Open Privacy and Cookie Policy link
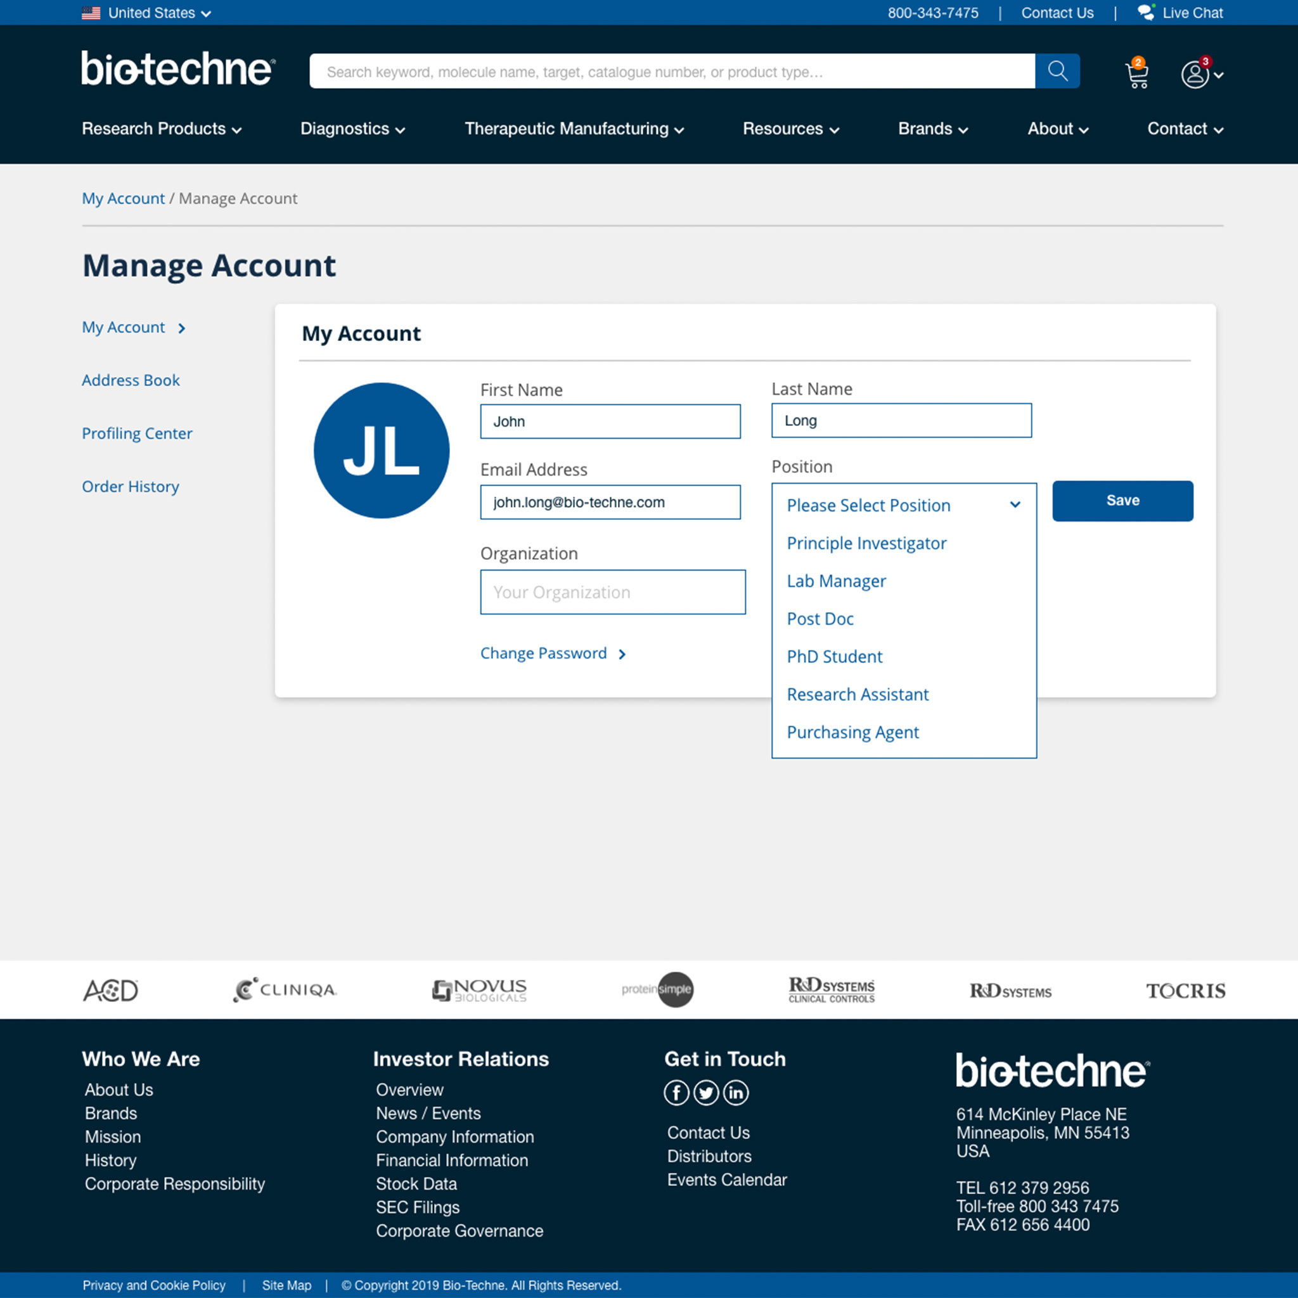This screenshot has height=1298, width=1298. tap(154, 1285)
